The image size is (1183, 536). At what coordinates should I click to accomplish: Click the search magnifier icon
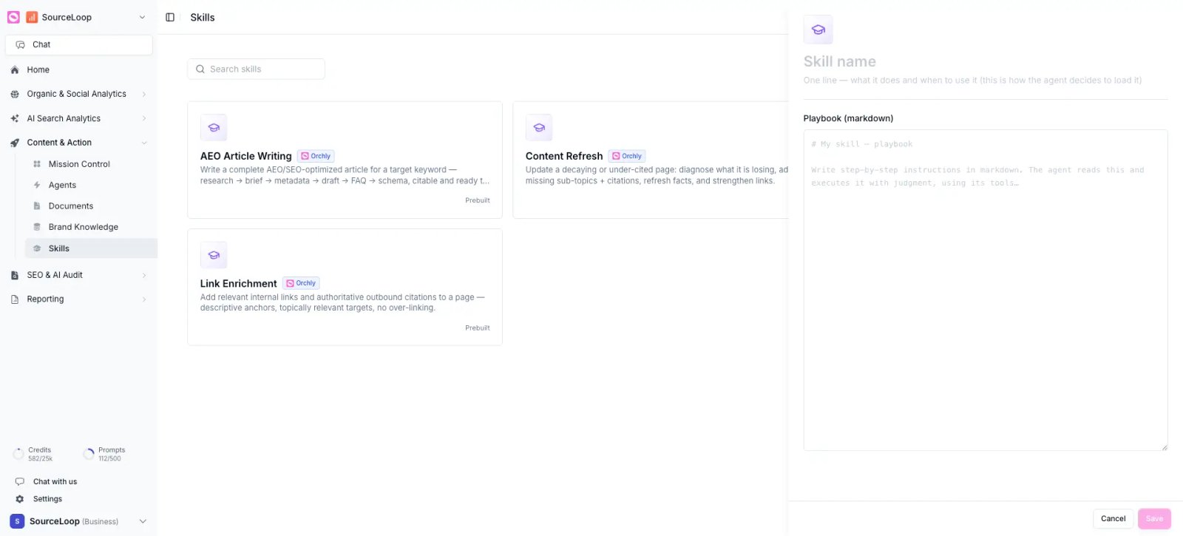point(200,69)
